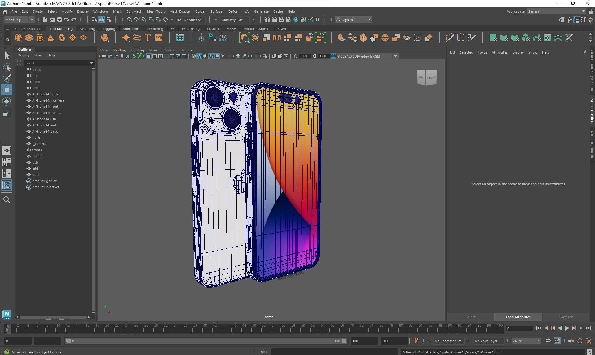Viewport: 595px width, 355px height.
Task: Click the Bevel cube shelf icon
Action: point(363,38)
